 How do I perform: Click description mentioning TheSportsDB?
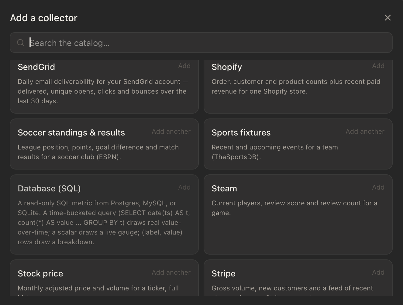(x=275, y=152)
